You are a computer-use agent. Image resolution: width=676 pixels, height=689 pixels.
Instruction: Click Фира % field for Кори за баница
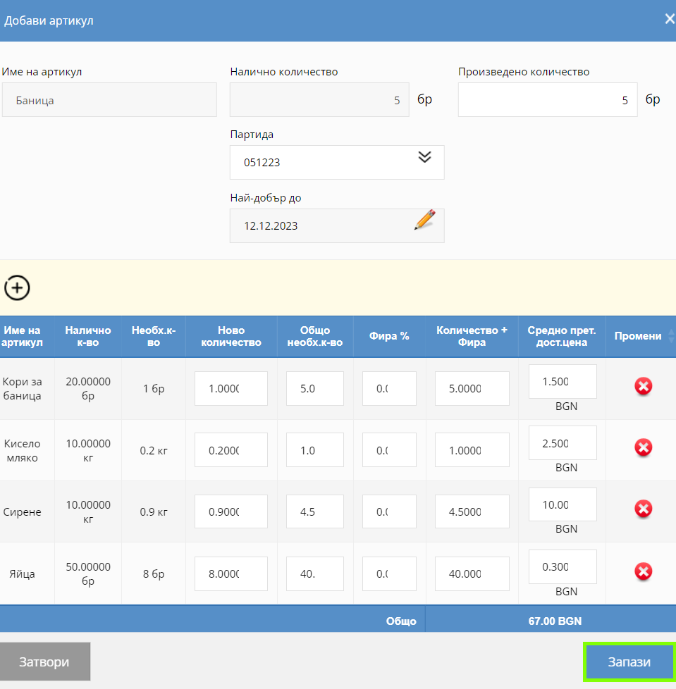tap(389, 388)
